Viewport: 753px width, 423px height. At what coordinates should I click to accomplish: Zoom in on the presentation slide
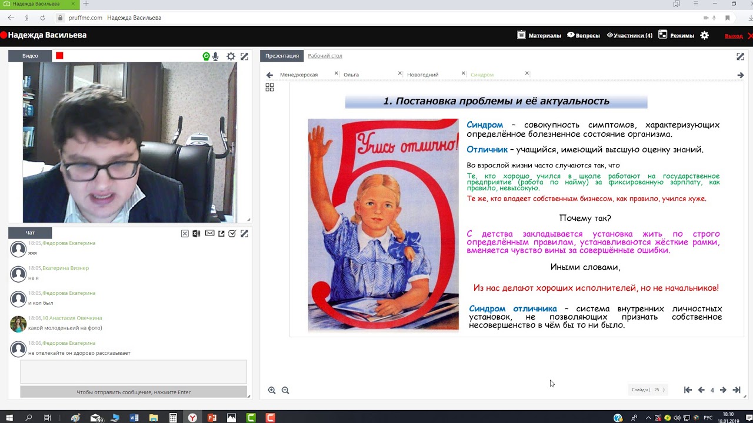[272, 390]
